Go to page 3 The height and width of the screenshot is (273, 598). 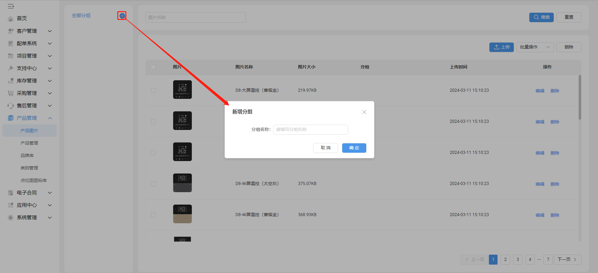pos(518,260)
